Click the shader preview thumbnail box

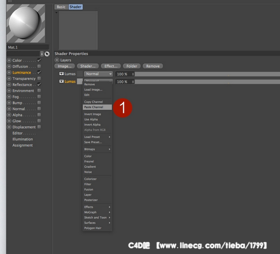pos(78,30)
